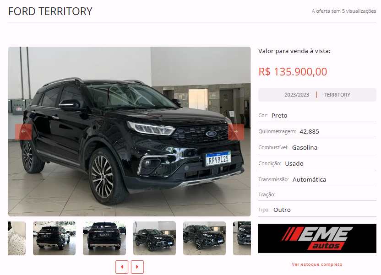Screen dimensions: 381x275
Task: Click the previous image arrow on main photo
Action: (23, 132)
